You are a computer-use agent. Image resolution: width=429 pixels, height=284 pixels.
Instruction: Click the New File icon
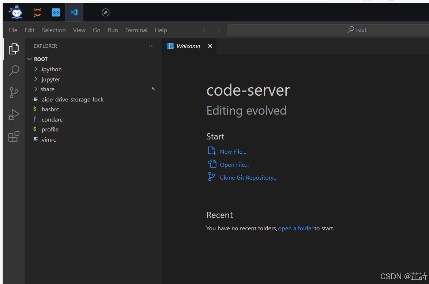tap(212, 151)
